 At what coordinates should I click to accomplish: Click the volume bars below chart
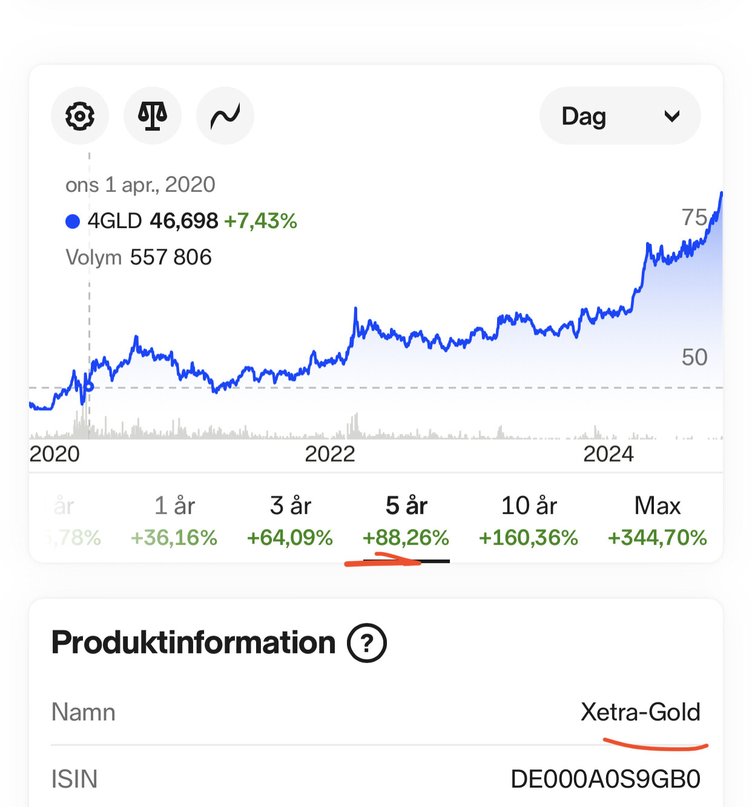coord(376,426)
